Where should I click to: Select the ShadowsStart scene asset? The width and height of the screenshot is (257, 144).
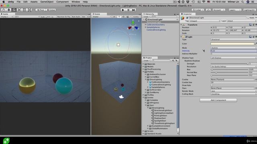(x=160, y=118)
